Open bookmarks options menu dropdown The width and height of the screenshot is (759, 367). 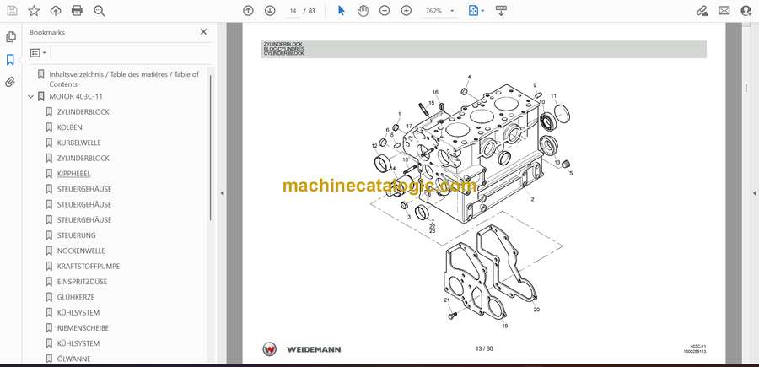pos(38,52)
